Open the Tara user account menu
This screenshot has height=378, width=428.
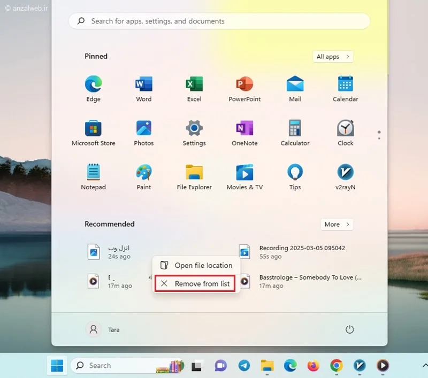tap(103, 330)
